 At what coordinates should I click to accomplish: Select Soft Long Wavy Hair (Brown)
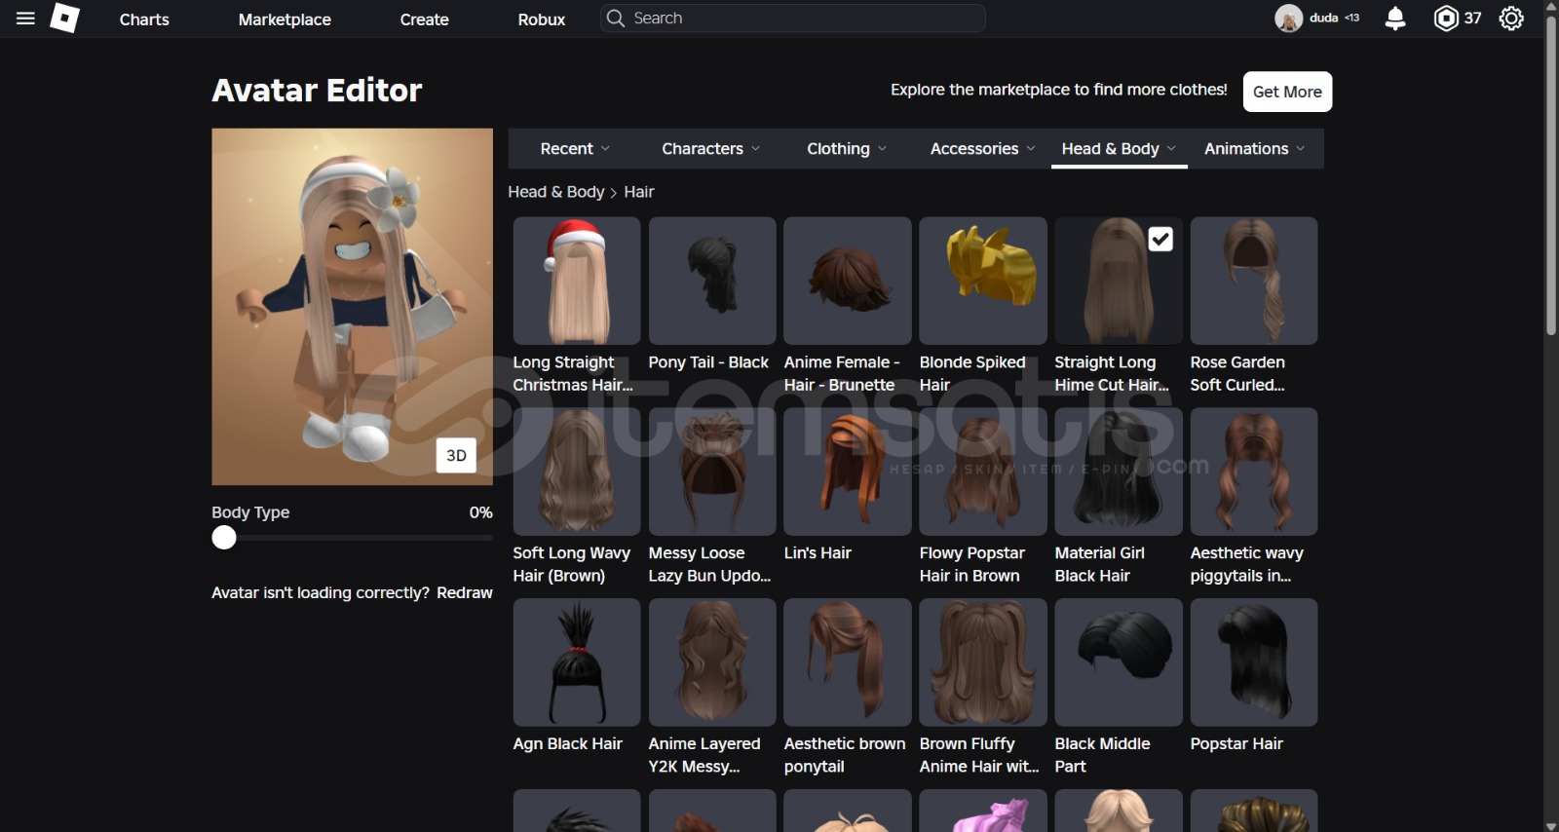point(577,472)
